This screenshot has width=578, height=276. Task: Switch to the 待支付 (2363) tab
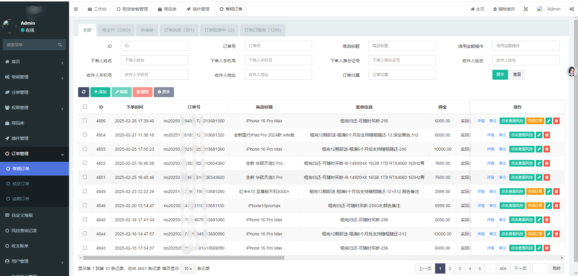(x=116, y=30)
